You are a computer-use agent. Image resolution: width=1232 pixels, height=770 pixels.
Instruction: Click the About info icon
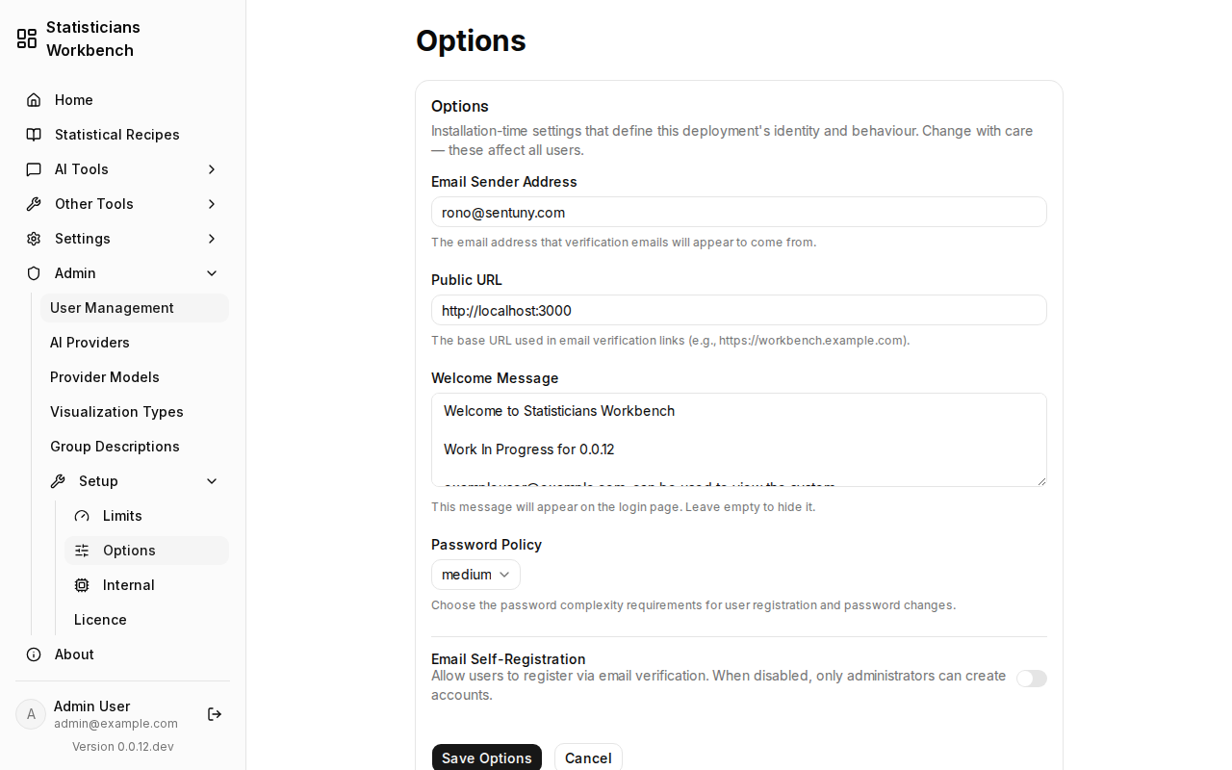pyautogui.click(x=34, y=654)
